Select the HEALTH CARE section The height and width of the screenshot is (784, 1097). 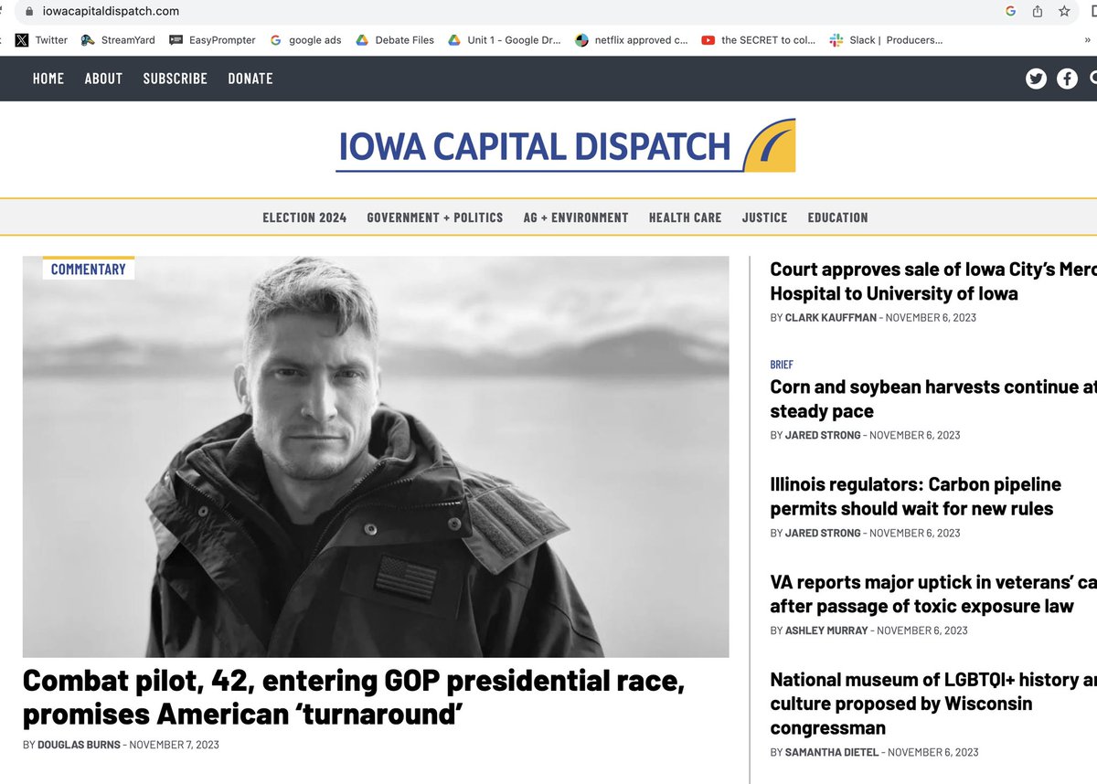pyautogui.click(x=685, y=217)
